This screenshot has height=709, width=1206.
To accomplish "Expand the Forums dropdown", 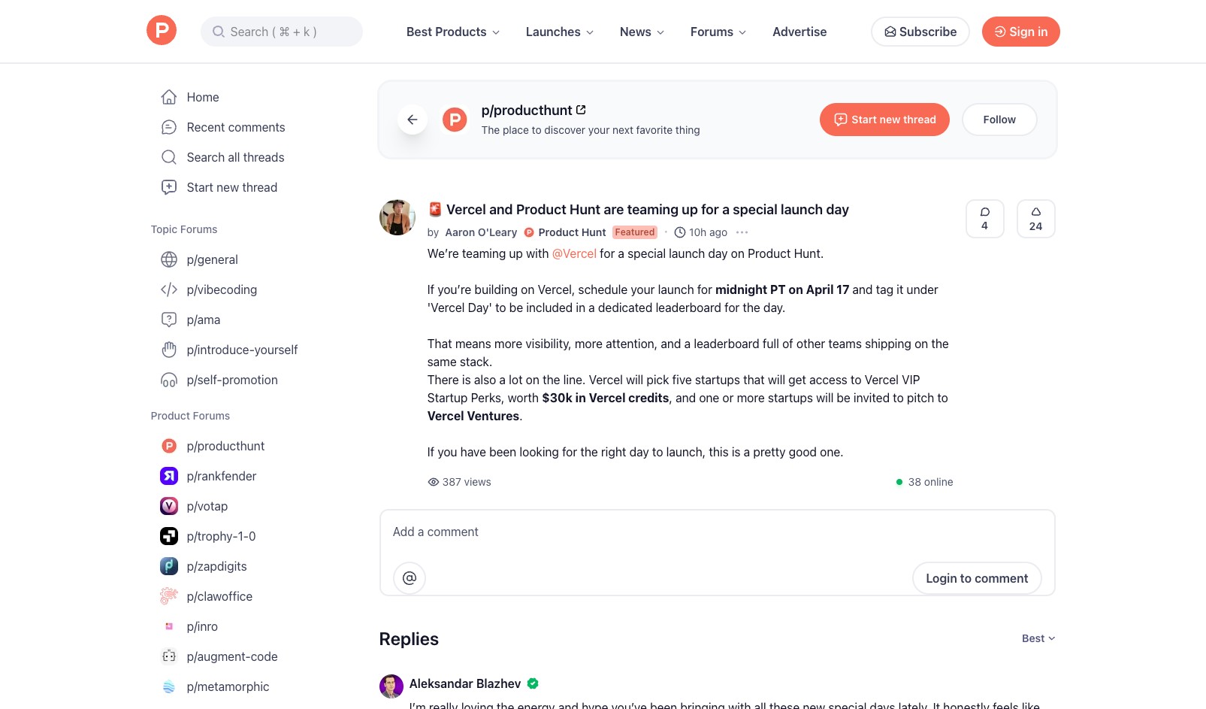I will point(718,32).
